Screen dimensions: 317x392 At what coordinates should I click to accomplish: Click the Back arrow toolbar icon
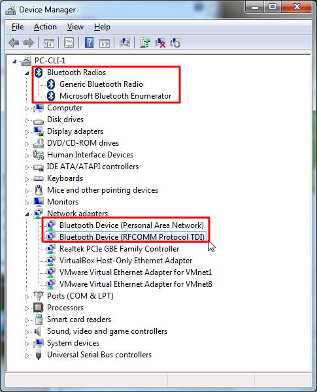tap(14, 42)
